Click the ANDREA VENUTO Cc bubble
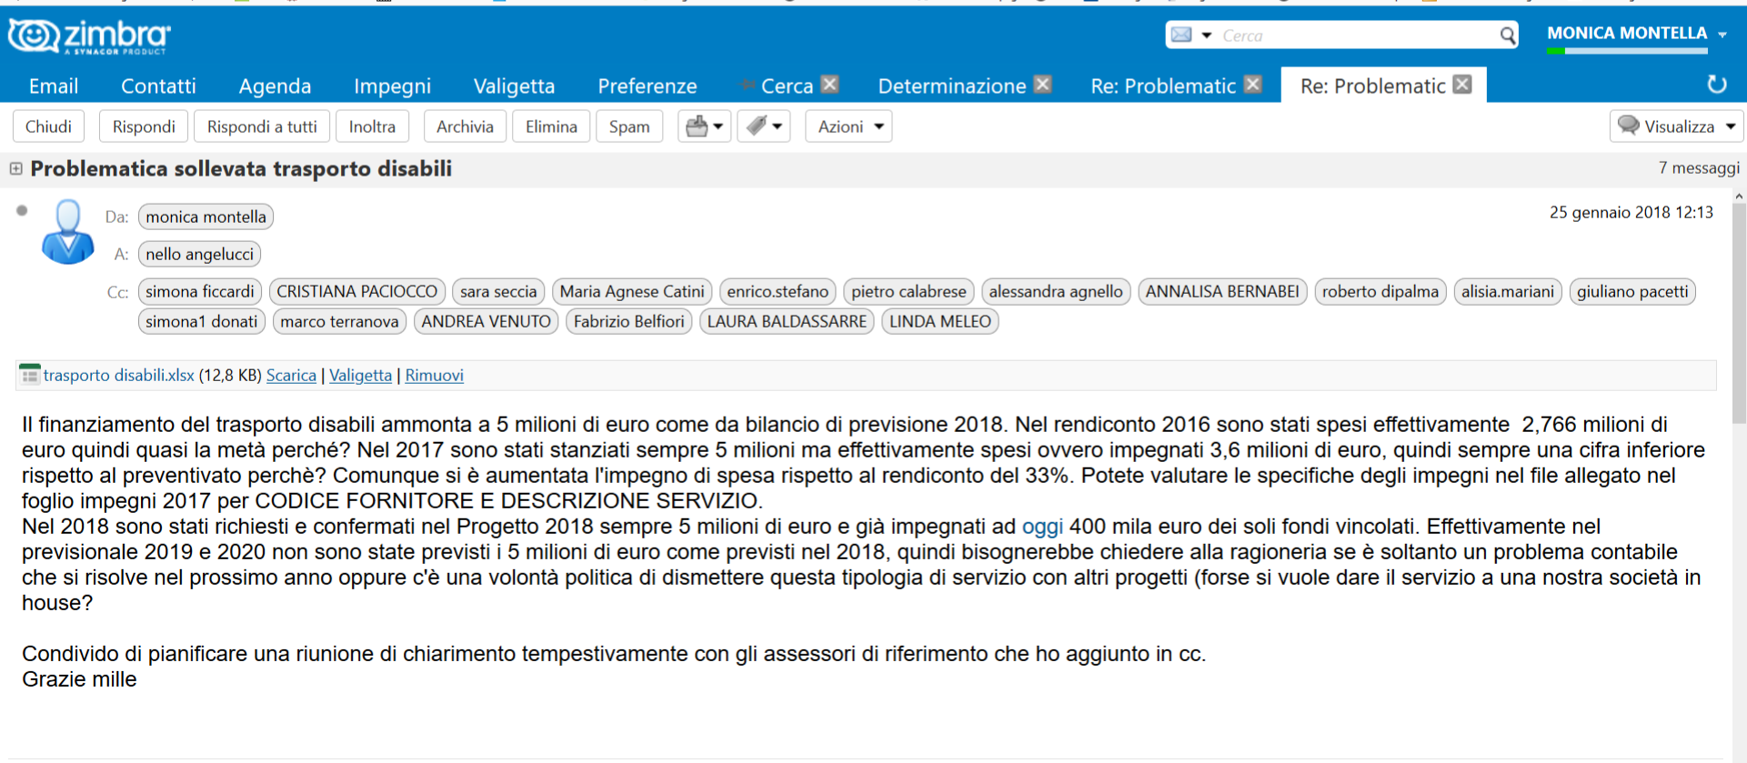This screenshot has height=763, width=1747. pyautogui.click(x=486, y=321)
